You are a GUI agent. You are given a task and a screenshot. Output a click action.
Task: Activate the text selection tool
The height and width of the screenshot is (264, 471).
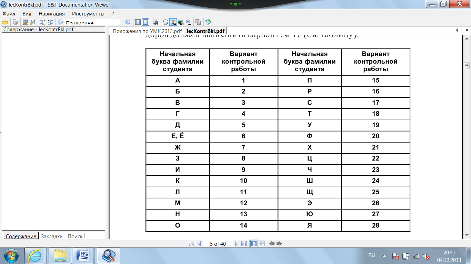pos(173,22)
